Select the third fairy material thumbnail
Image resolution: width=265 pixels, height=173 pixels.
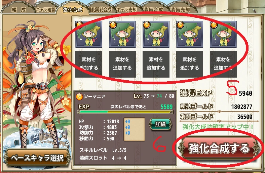tap(156, 34)
